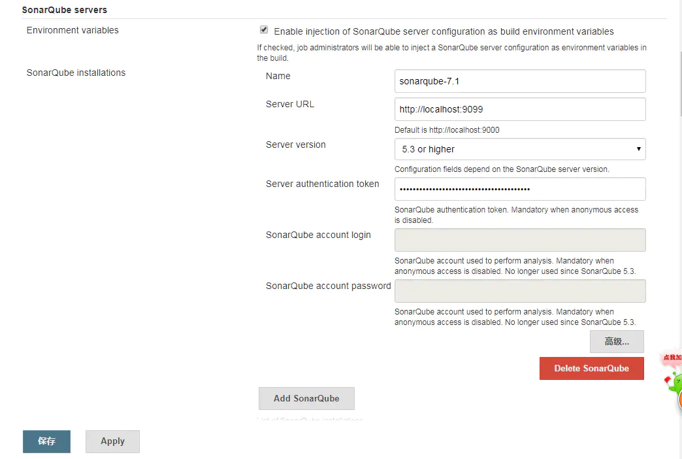Toggle Enable injection of SonarQube server configuration checkbox
Viewport: 682px width, 459px height.
(x=263, y=29)
